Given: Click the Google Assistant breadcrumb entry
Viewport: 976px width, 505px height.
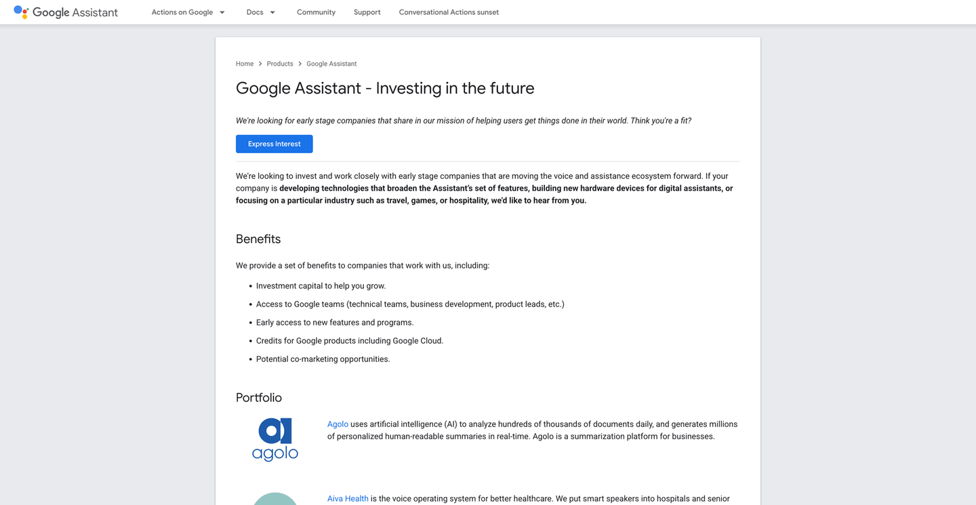Looking at the screenshot, I should [x=331, y=63].
